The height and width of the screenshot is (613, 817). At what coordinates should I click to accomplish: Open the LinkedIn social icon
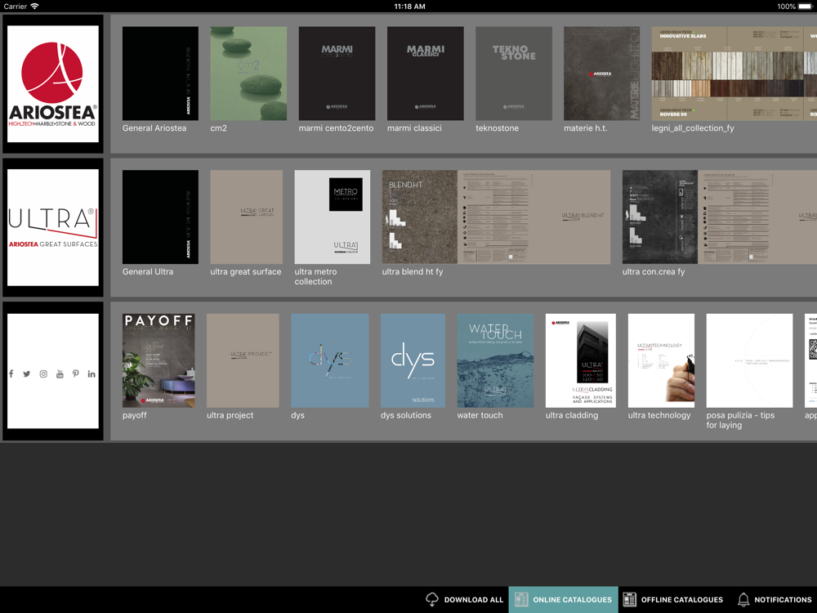(x=92, y=374)
